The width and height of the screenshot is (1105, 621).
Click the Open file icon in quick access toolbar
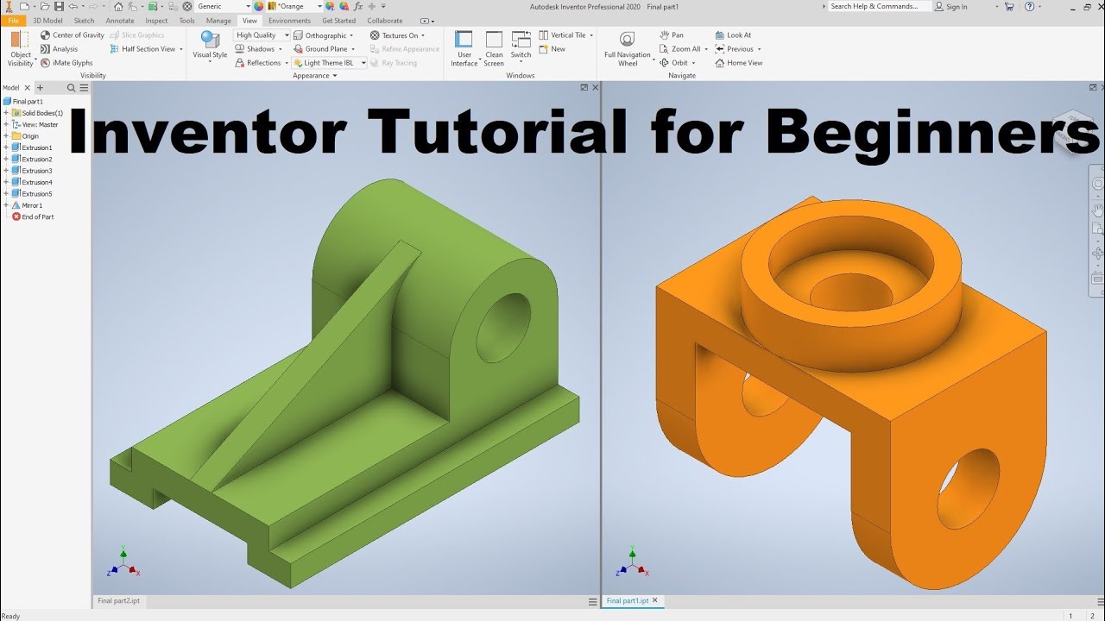pos(44,6)
